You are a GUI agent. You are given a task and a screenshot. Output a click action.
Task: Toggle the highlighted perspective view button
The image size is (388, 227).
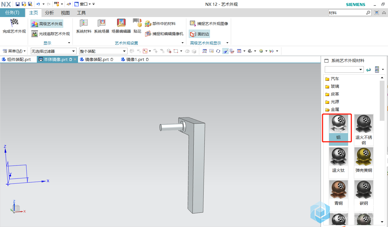(225, 51)
